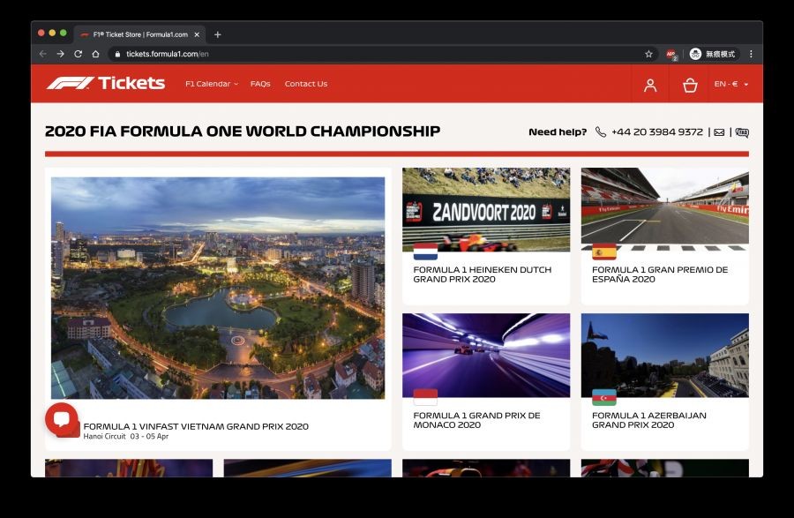
Task: Click the Monaco tunnel image
Action: 486,355
